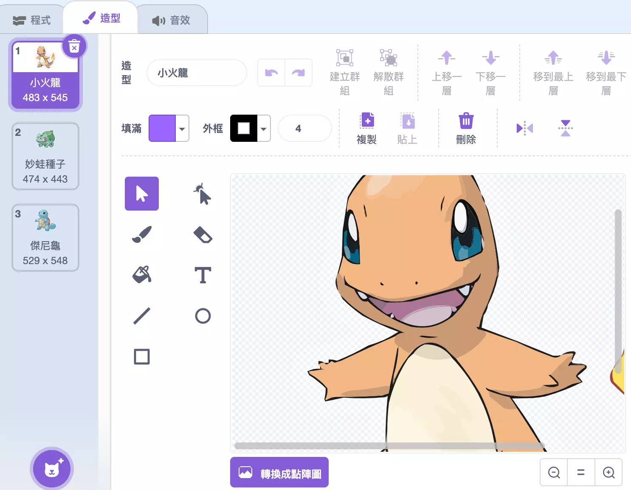
Task: Choose the Text tool
Action: tap(203, 275)
